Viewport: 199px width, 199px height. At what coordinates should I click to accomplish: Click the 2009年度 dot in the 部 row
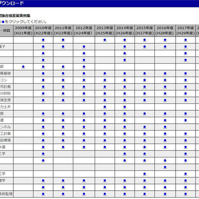click(23, 67)
